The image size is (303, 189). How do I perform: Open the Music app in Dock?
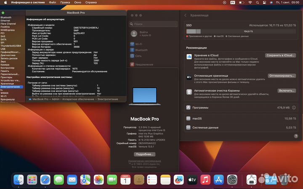click(205, 180)
